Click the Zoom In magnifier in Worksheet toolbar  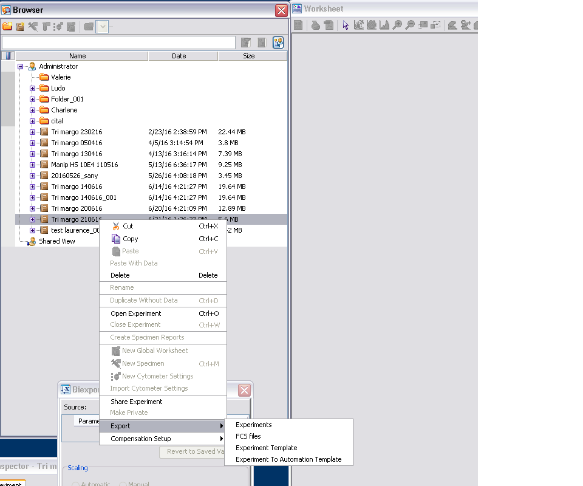pos(397,26)
